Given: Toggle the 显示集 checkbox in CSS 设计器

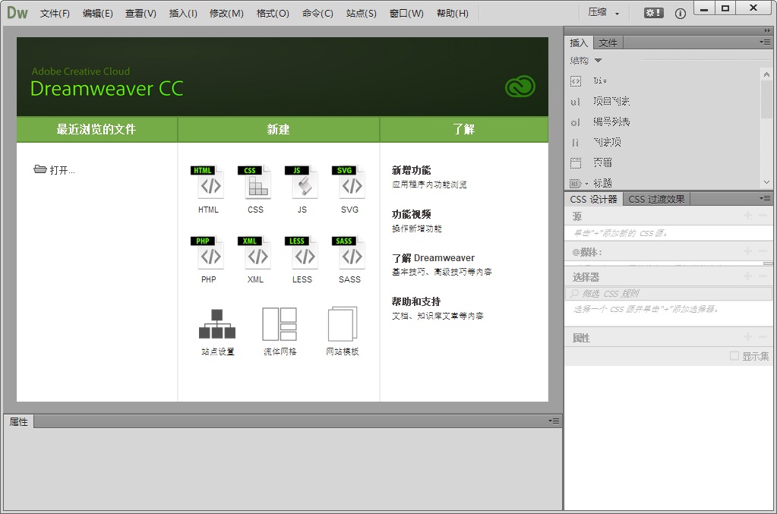Looking at the screenshot, I should coord(734,355).
